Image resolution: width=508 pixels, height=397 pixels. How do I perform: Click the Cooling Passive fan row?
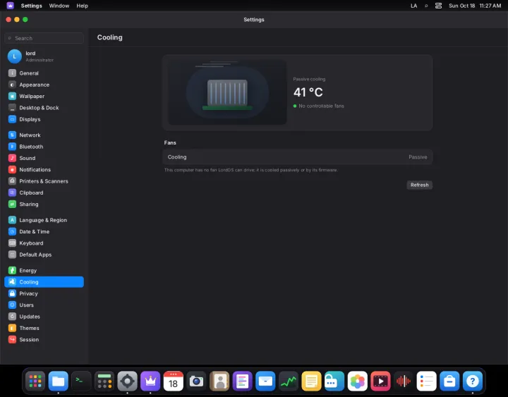point(298,157)
